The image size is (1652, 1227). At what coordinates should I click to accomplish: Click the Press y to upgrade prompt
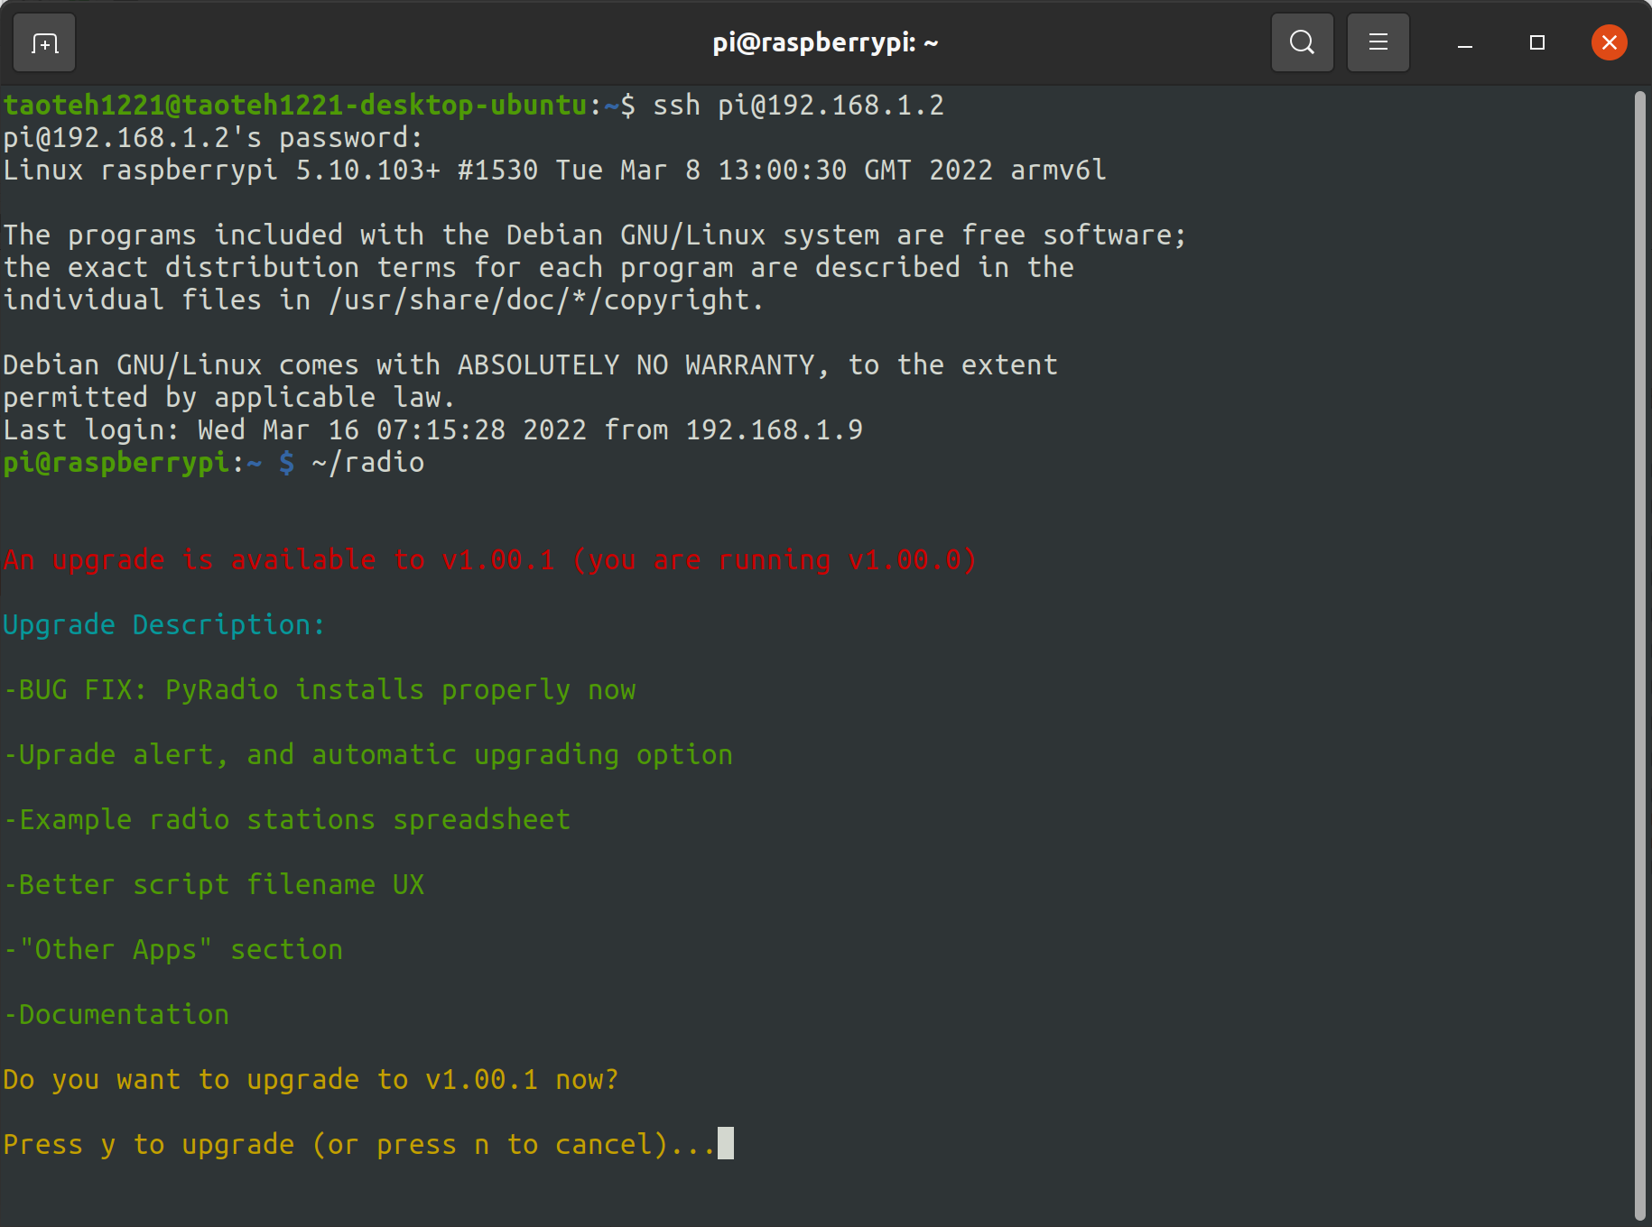point(359,1145)
